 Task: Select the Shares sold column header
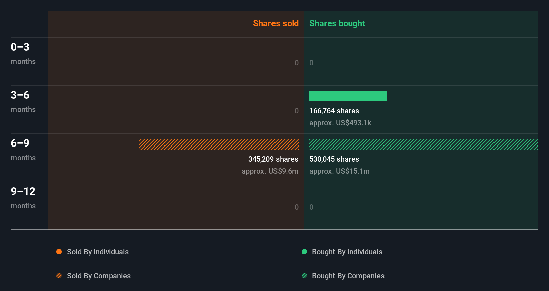276,23
